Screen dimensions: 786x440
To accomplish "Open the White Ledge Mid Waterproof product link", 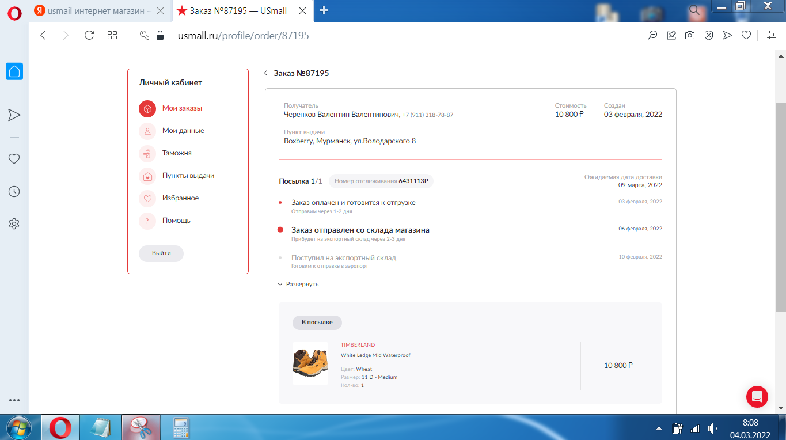I will [375, 355].
